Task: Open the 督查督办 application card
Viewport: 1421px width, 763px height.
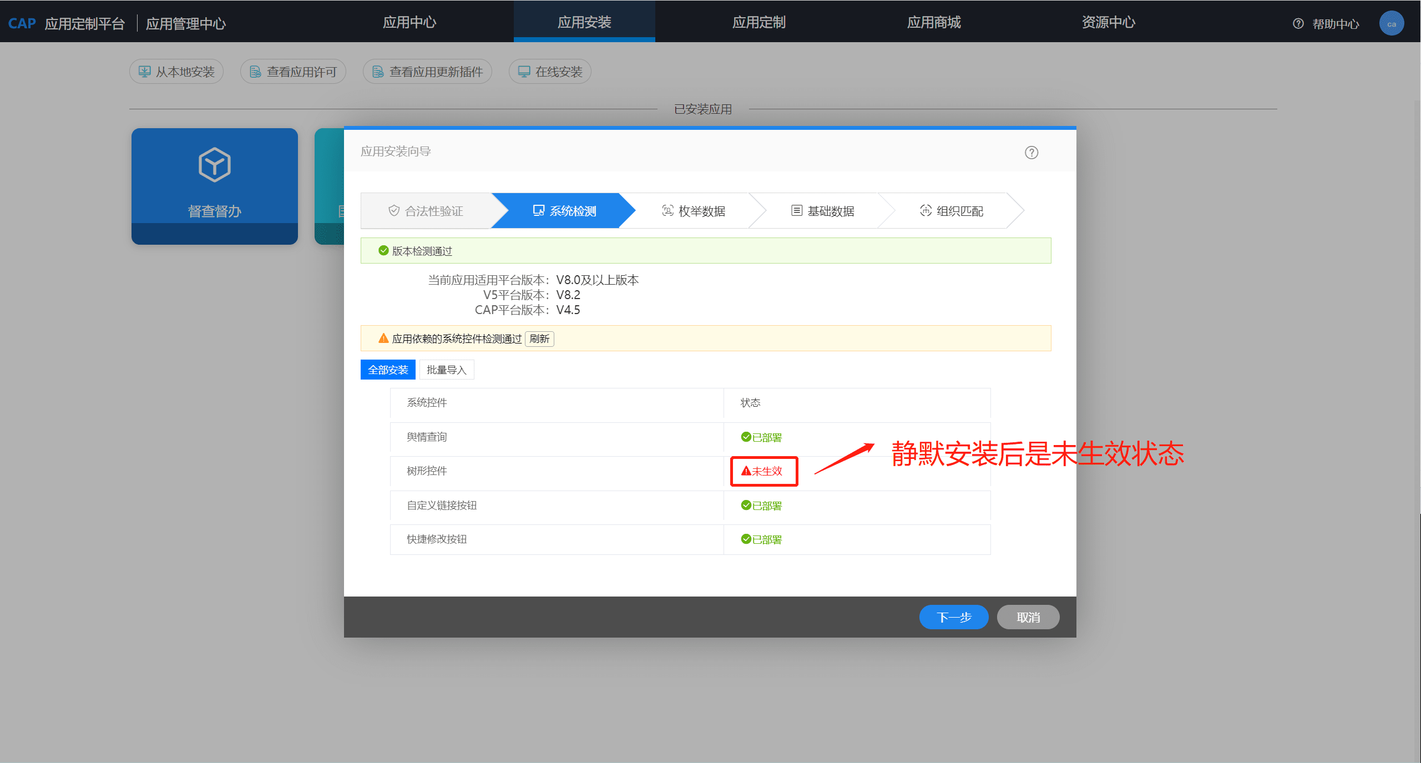Action: click(215, 186)
